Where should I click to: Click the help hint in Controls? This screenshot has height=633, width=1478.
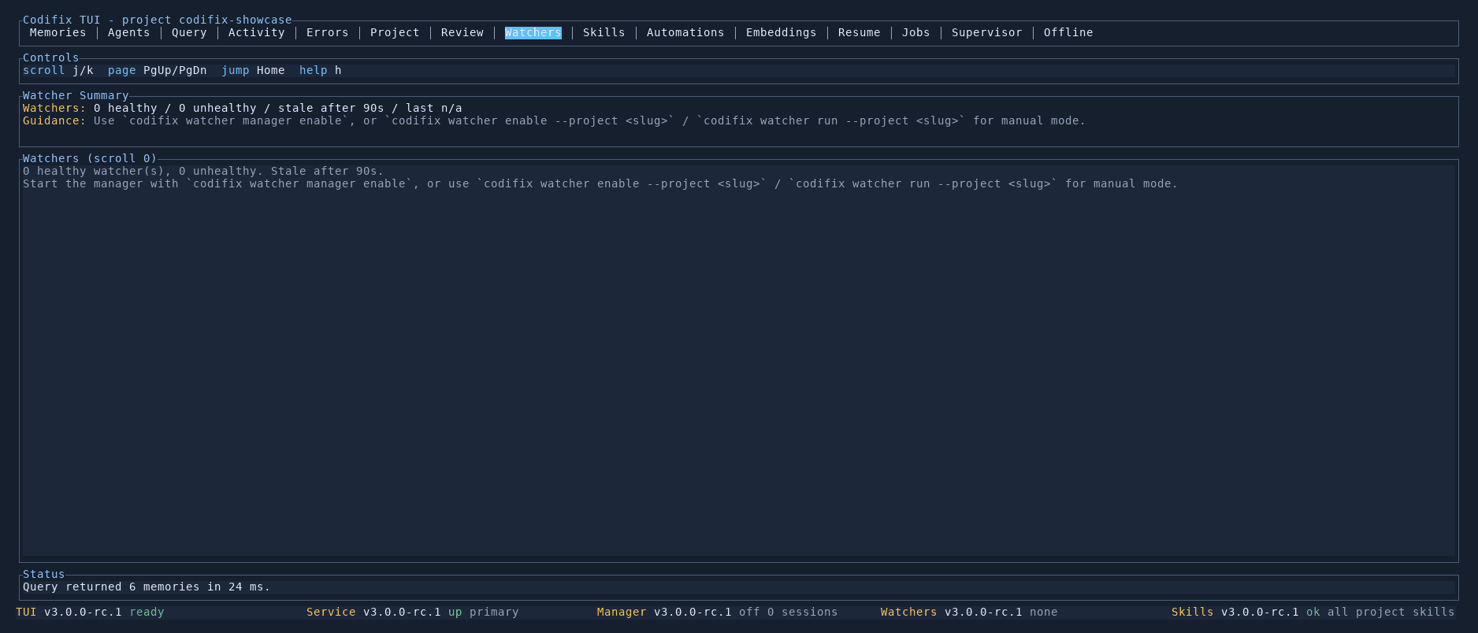coord(321,70)
